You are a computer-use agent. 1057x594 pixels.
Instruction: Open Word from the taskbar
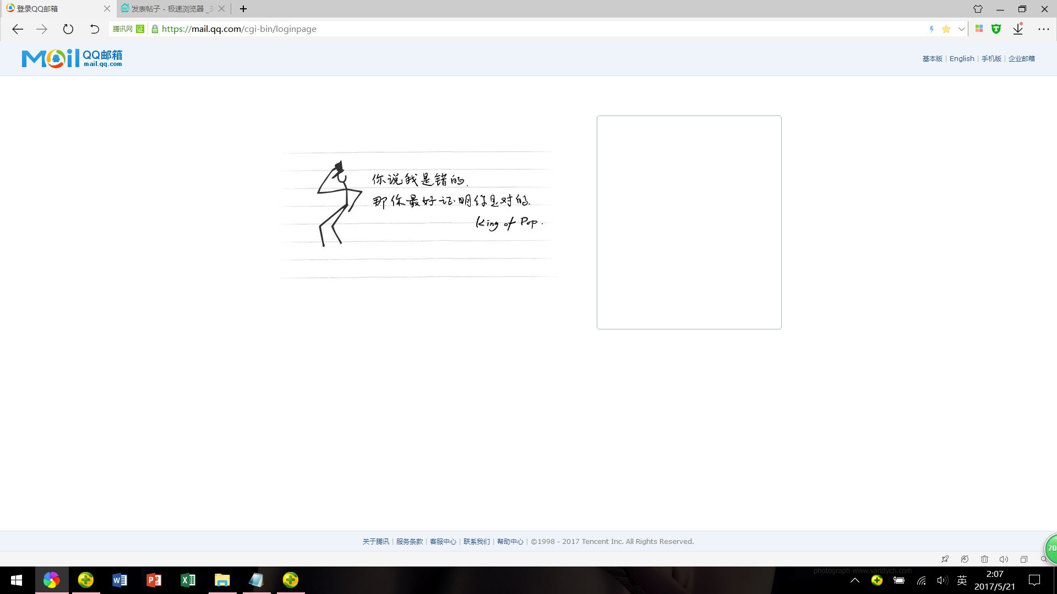(119, 580)
